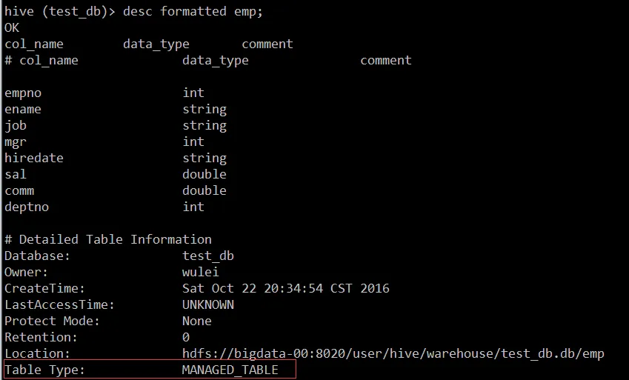Image resolution: width=629 pixels, height=380 pixels.
Task: Click the highlighted MANAGED_TABLE value
Action: tap(230, 370)
